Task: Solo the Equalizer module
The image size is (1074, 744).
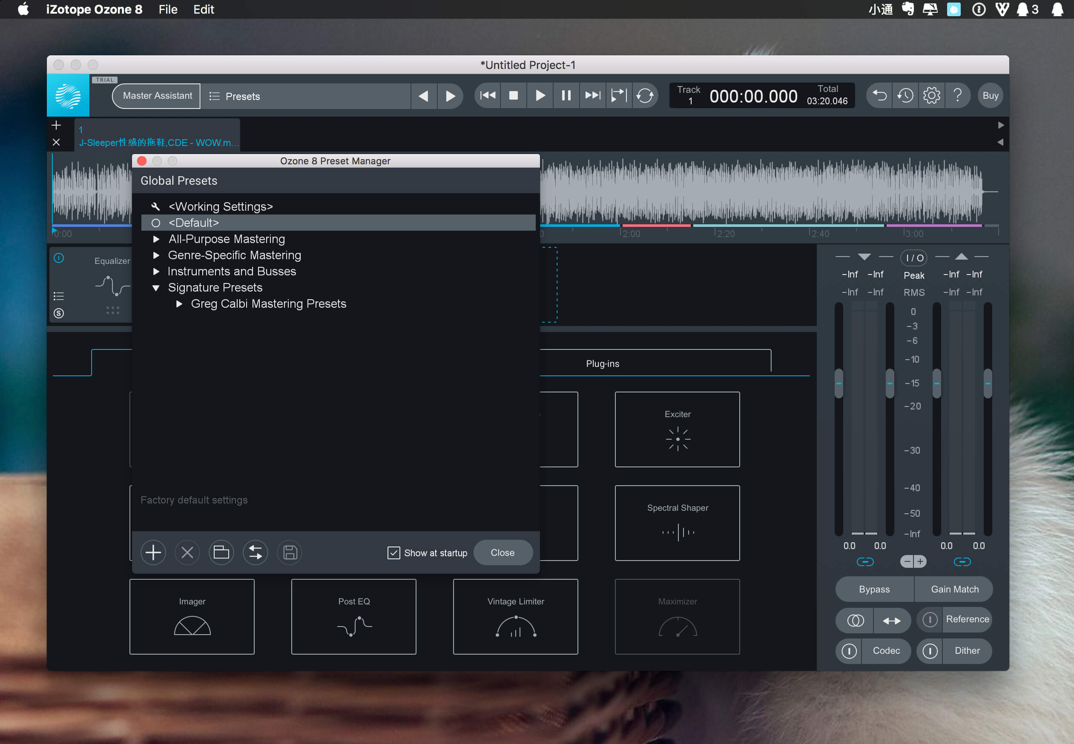Action: tap(59, 313)
